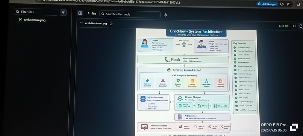Toggle the file tree sidebar panel icon
The height and width of the screenshot is (136, 303).
tap(80, 13)
